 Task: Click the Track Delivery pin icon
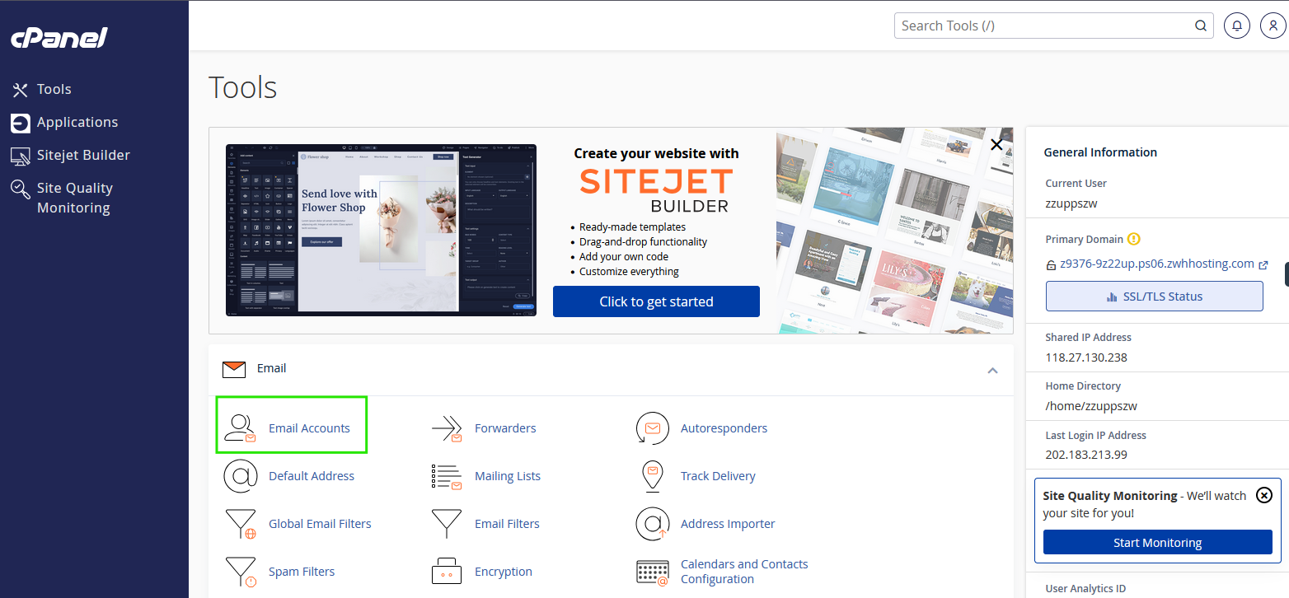point(652,476)
